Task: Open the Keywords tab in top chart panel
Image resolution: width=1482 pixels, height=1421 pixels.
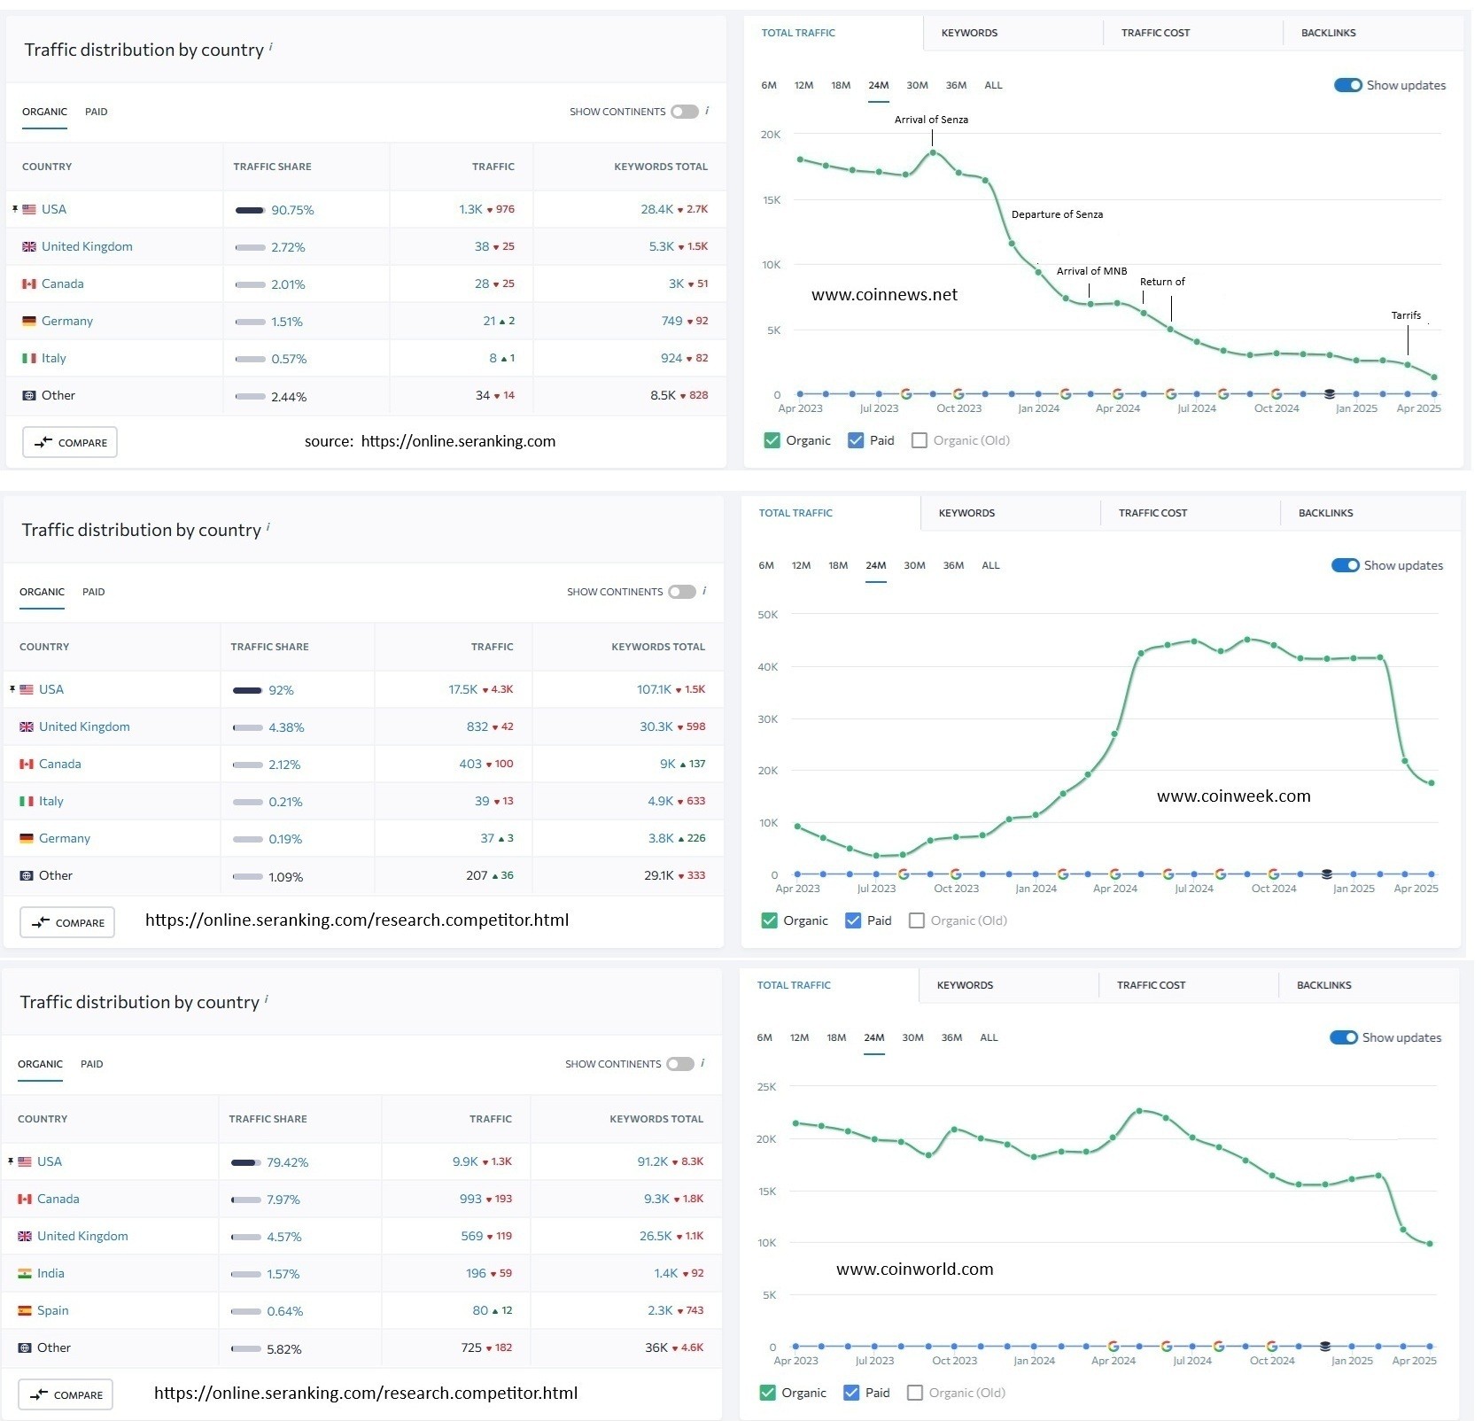Action: pos(969,33)
